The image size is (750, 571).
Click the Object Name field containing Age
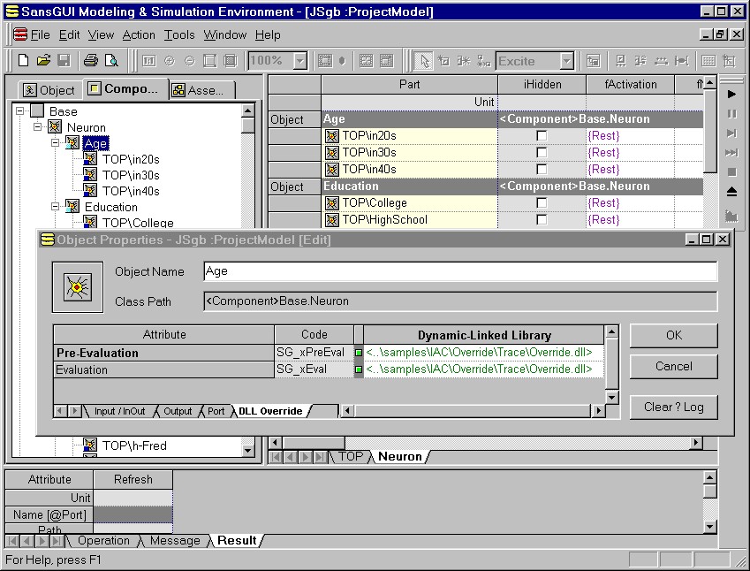click(459, 271)
